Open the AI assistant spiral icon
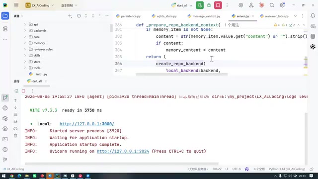 pyautogui.click(x=240, y=5)
